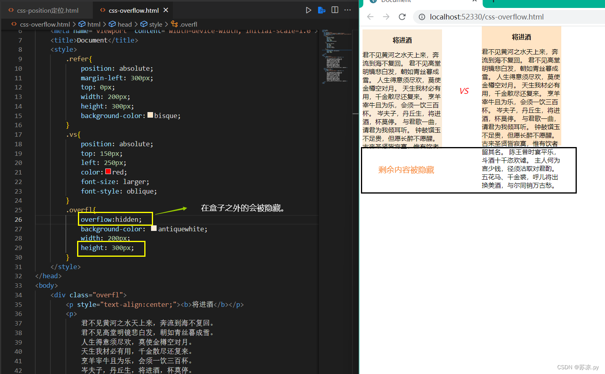Open the red color swatch picker

108,172
